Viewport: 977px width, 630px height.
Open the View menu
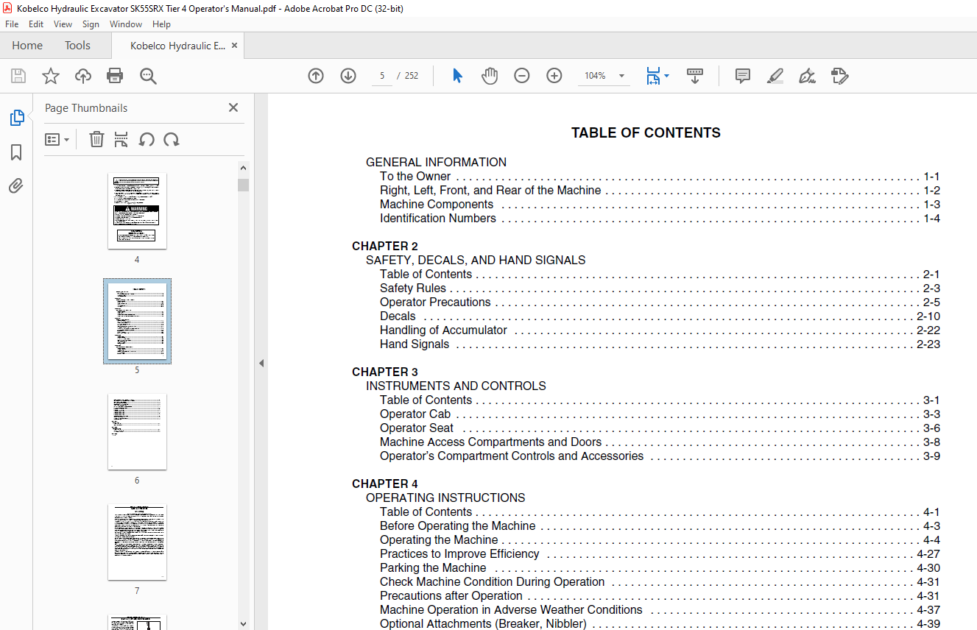point(63,24)
